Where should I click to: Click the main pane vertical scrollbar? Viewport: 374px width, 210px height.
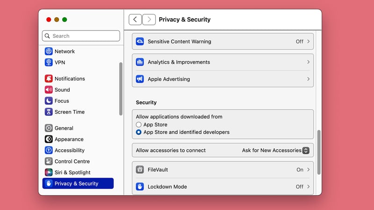(x=319, y=152)
